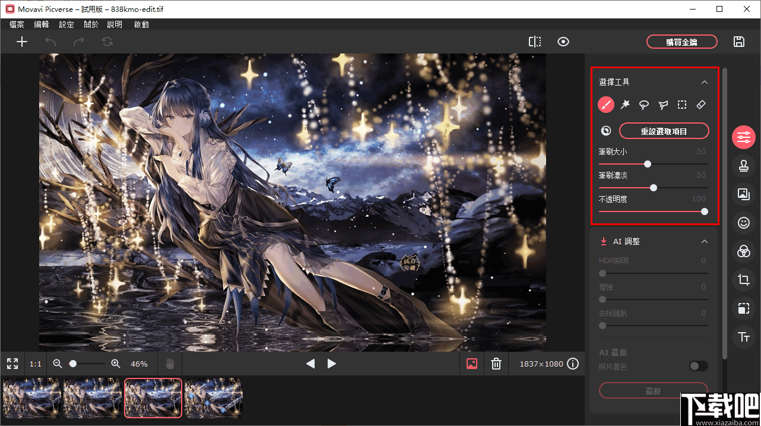
Task: Toggle the 照片著色 switch
Action: pos(699,366)
